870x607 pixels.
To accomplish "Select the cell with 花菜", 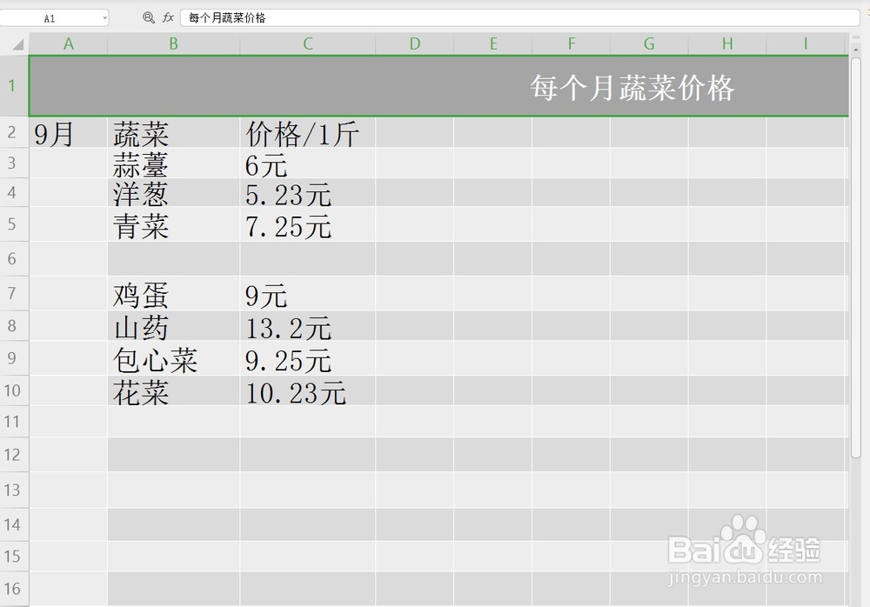I will point(174,390).
